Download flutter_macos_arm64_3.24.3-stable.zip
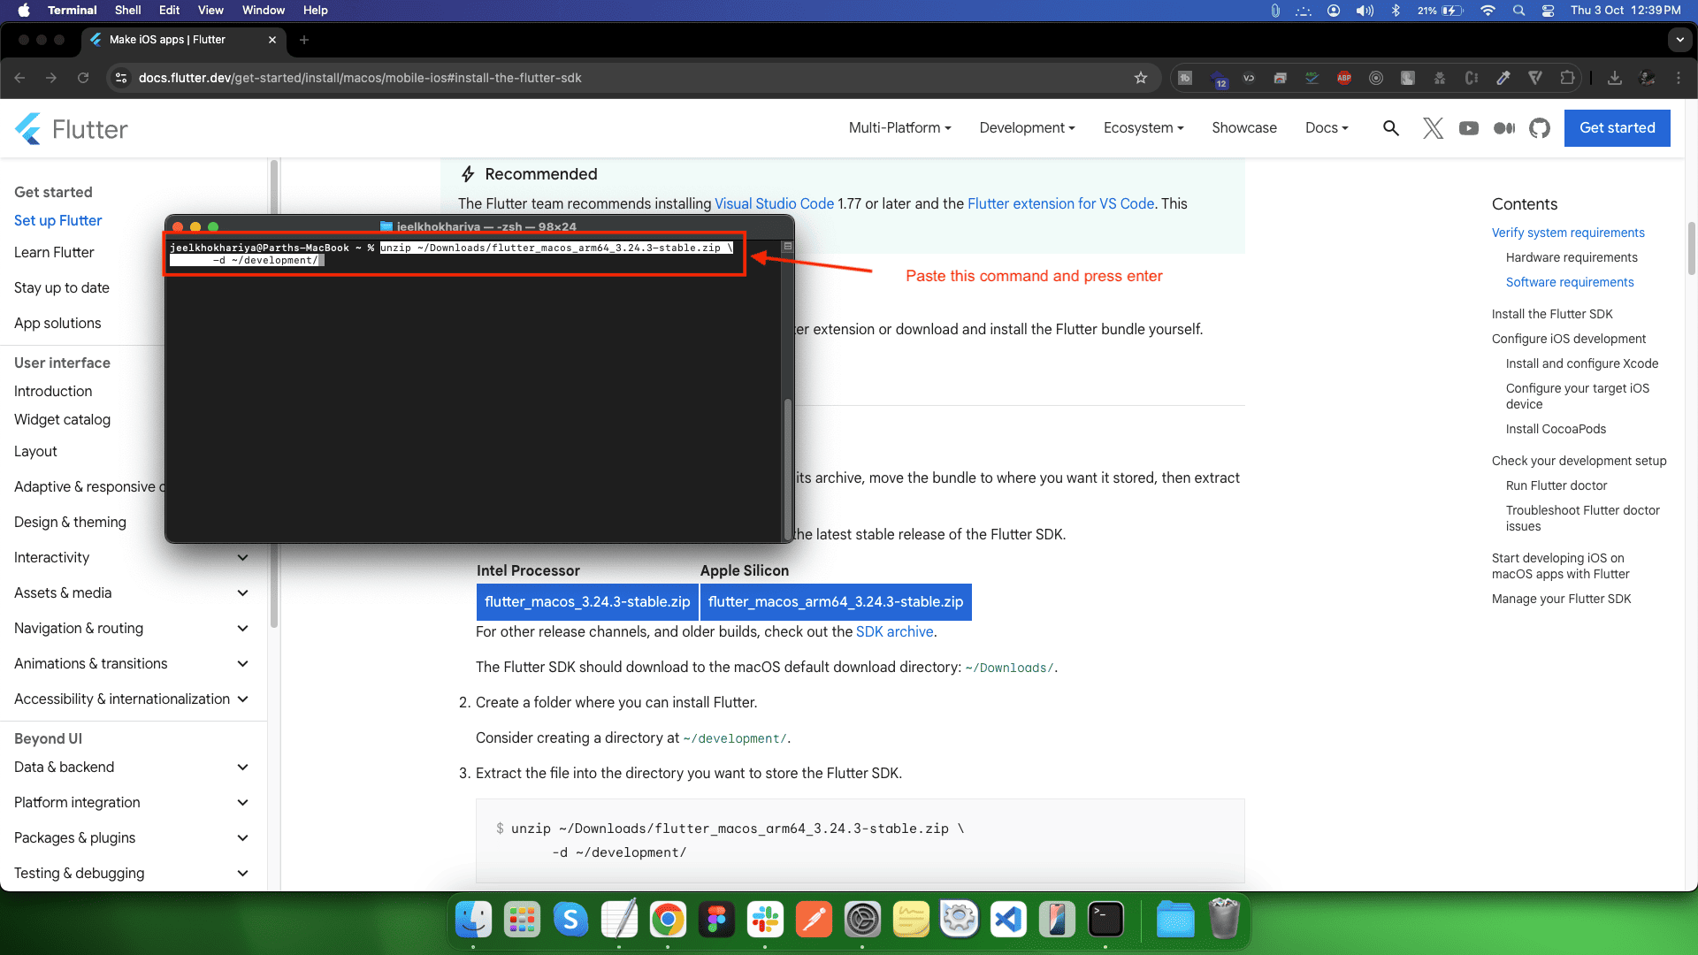 pos(835,602)
